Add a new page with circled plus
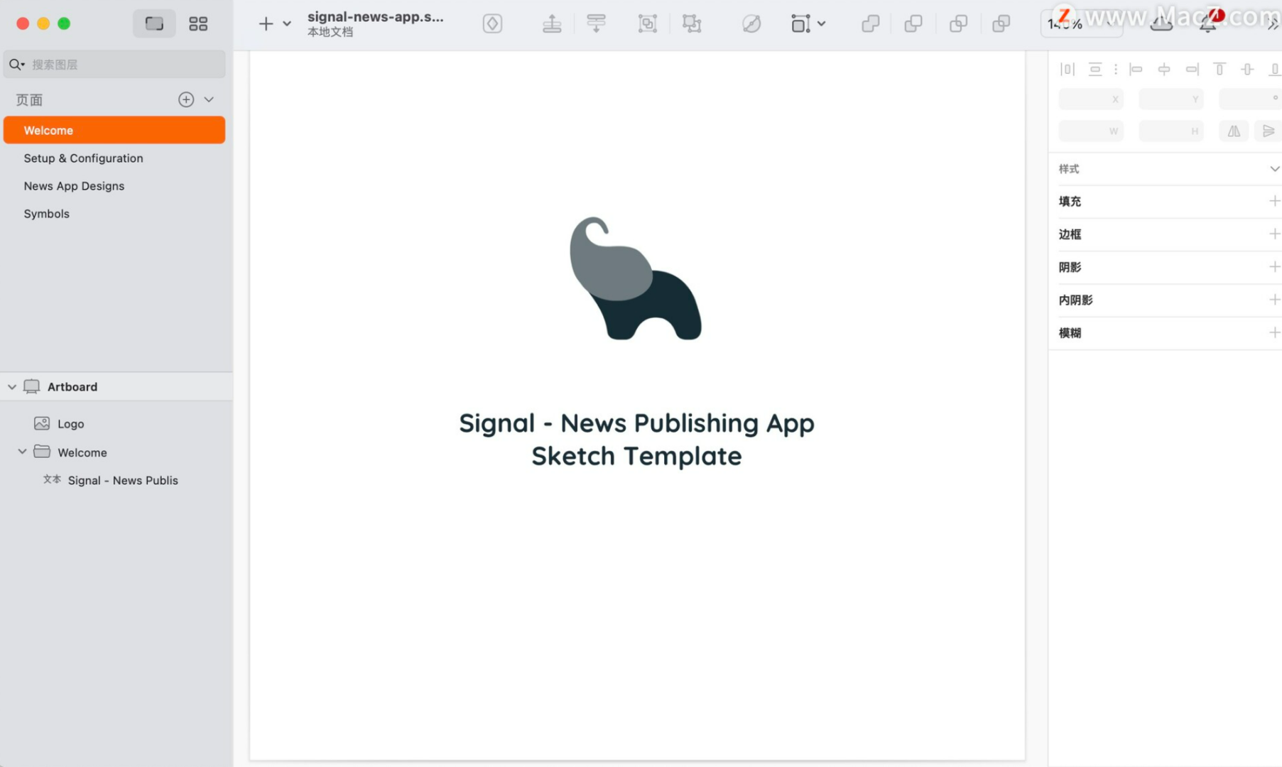This screenshot has width=1282, height=767. (x=186, y=99)
